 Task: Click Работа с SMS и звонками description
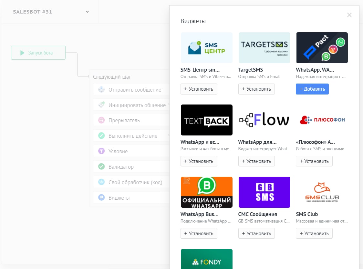point(320,149)
